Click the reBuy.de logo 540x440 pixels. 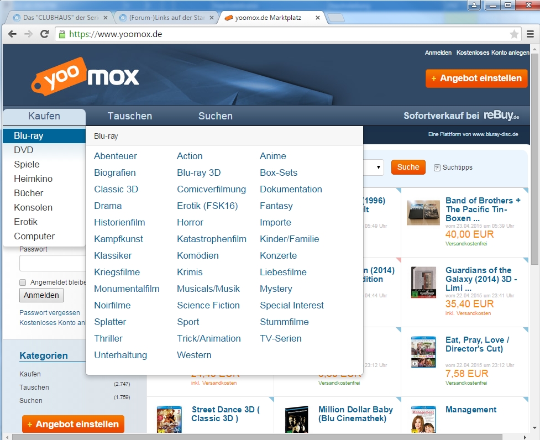(x=501, y=116)
